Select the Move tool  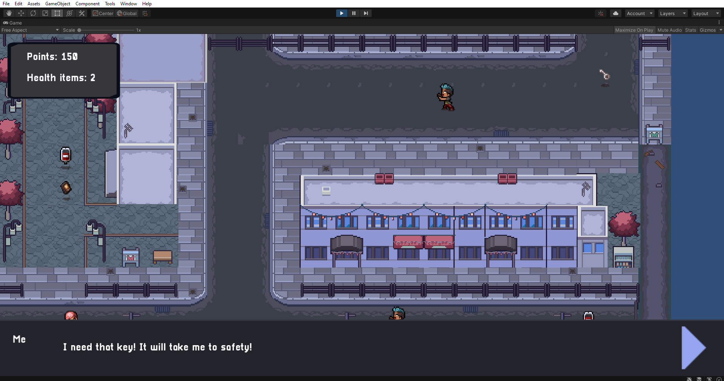tap(21, 13)
